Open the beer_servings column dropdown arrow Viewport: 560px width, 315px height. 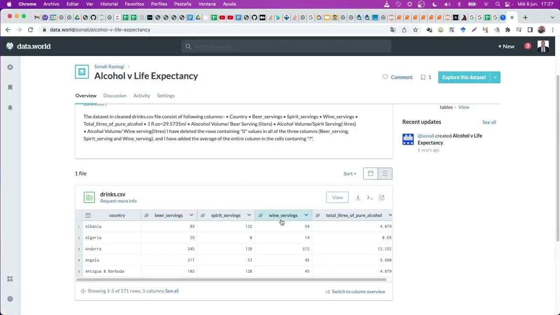pos(191,215)
